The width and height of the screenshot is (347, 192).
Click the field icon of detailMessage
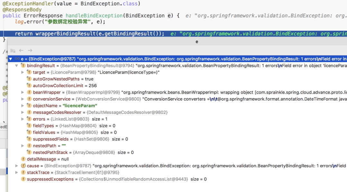click(23, 159)
